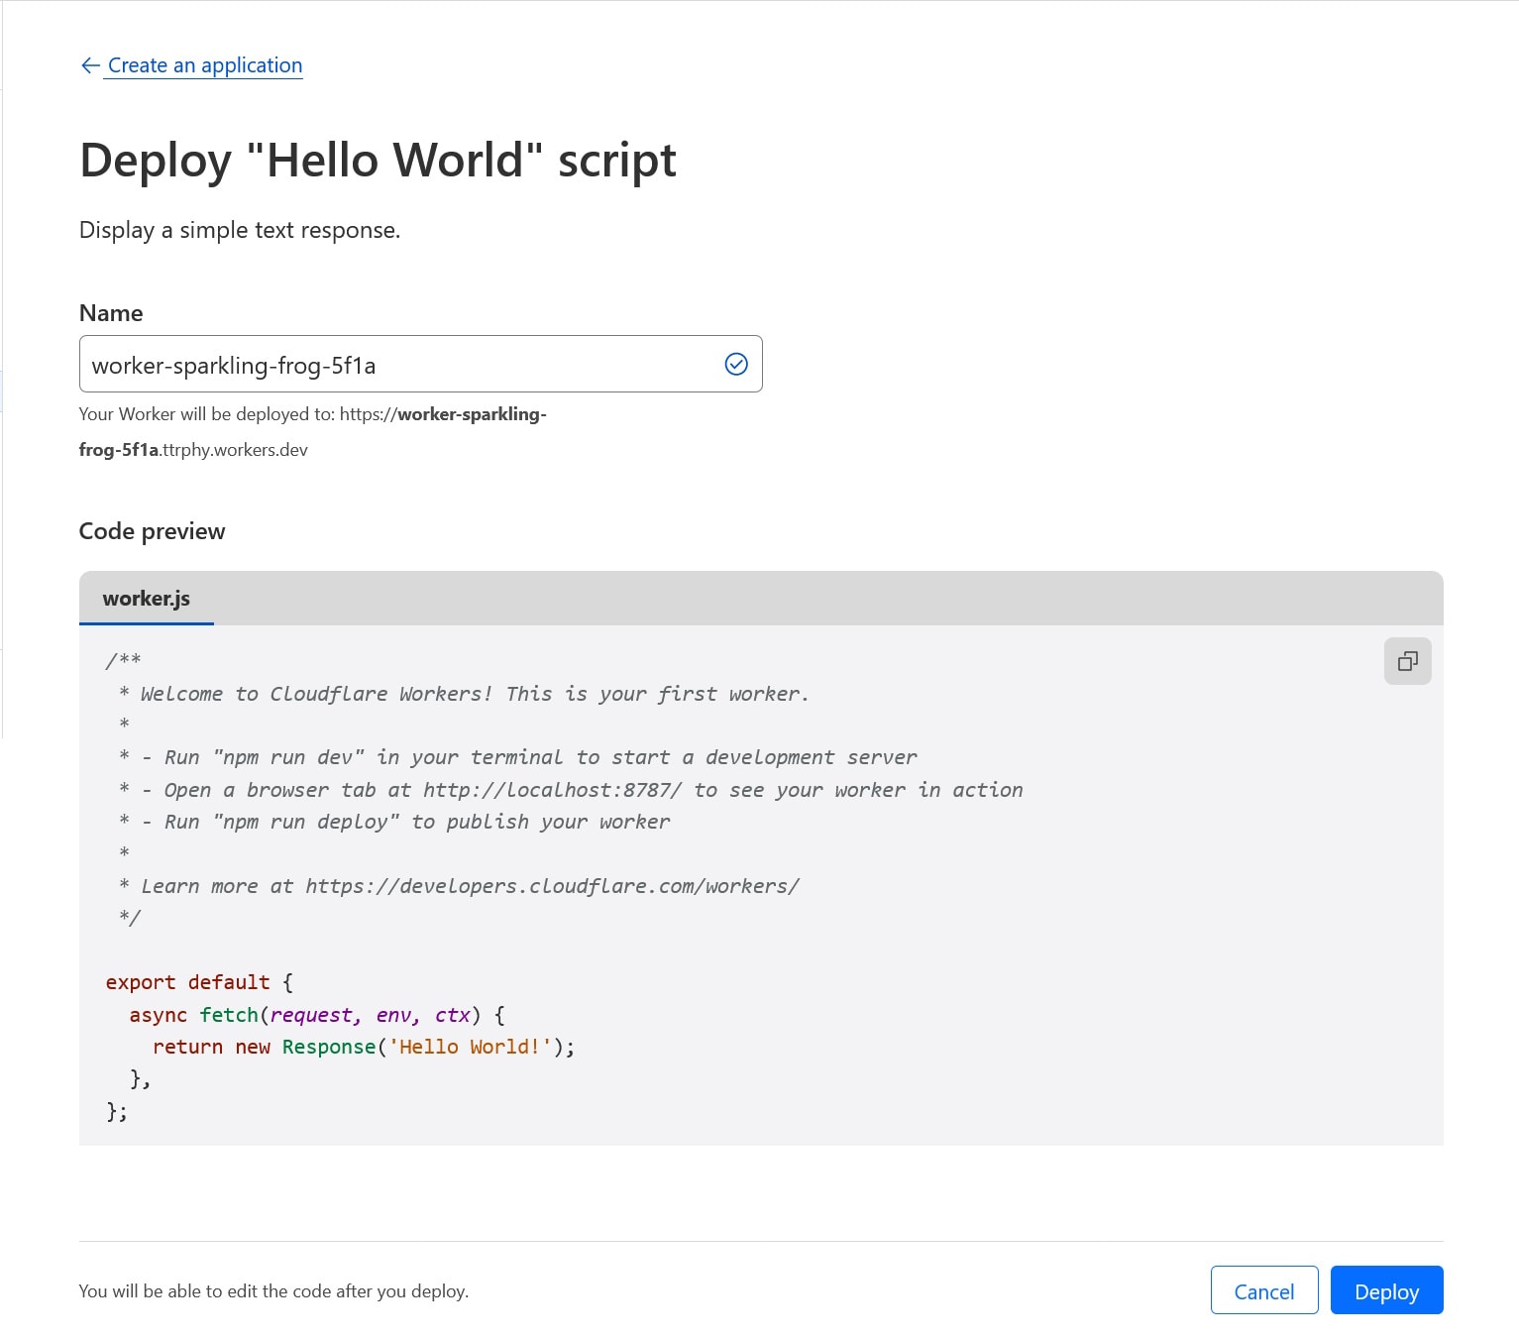Click the copy code icon

point(1407,661)
